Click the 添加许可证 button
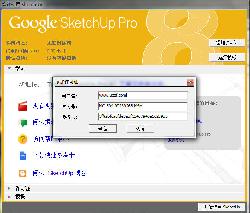Screen dimensions: 250x213 point(227,43)
